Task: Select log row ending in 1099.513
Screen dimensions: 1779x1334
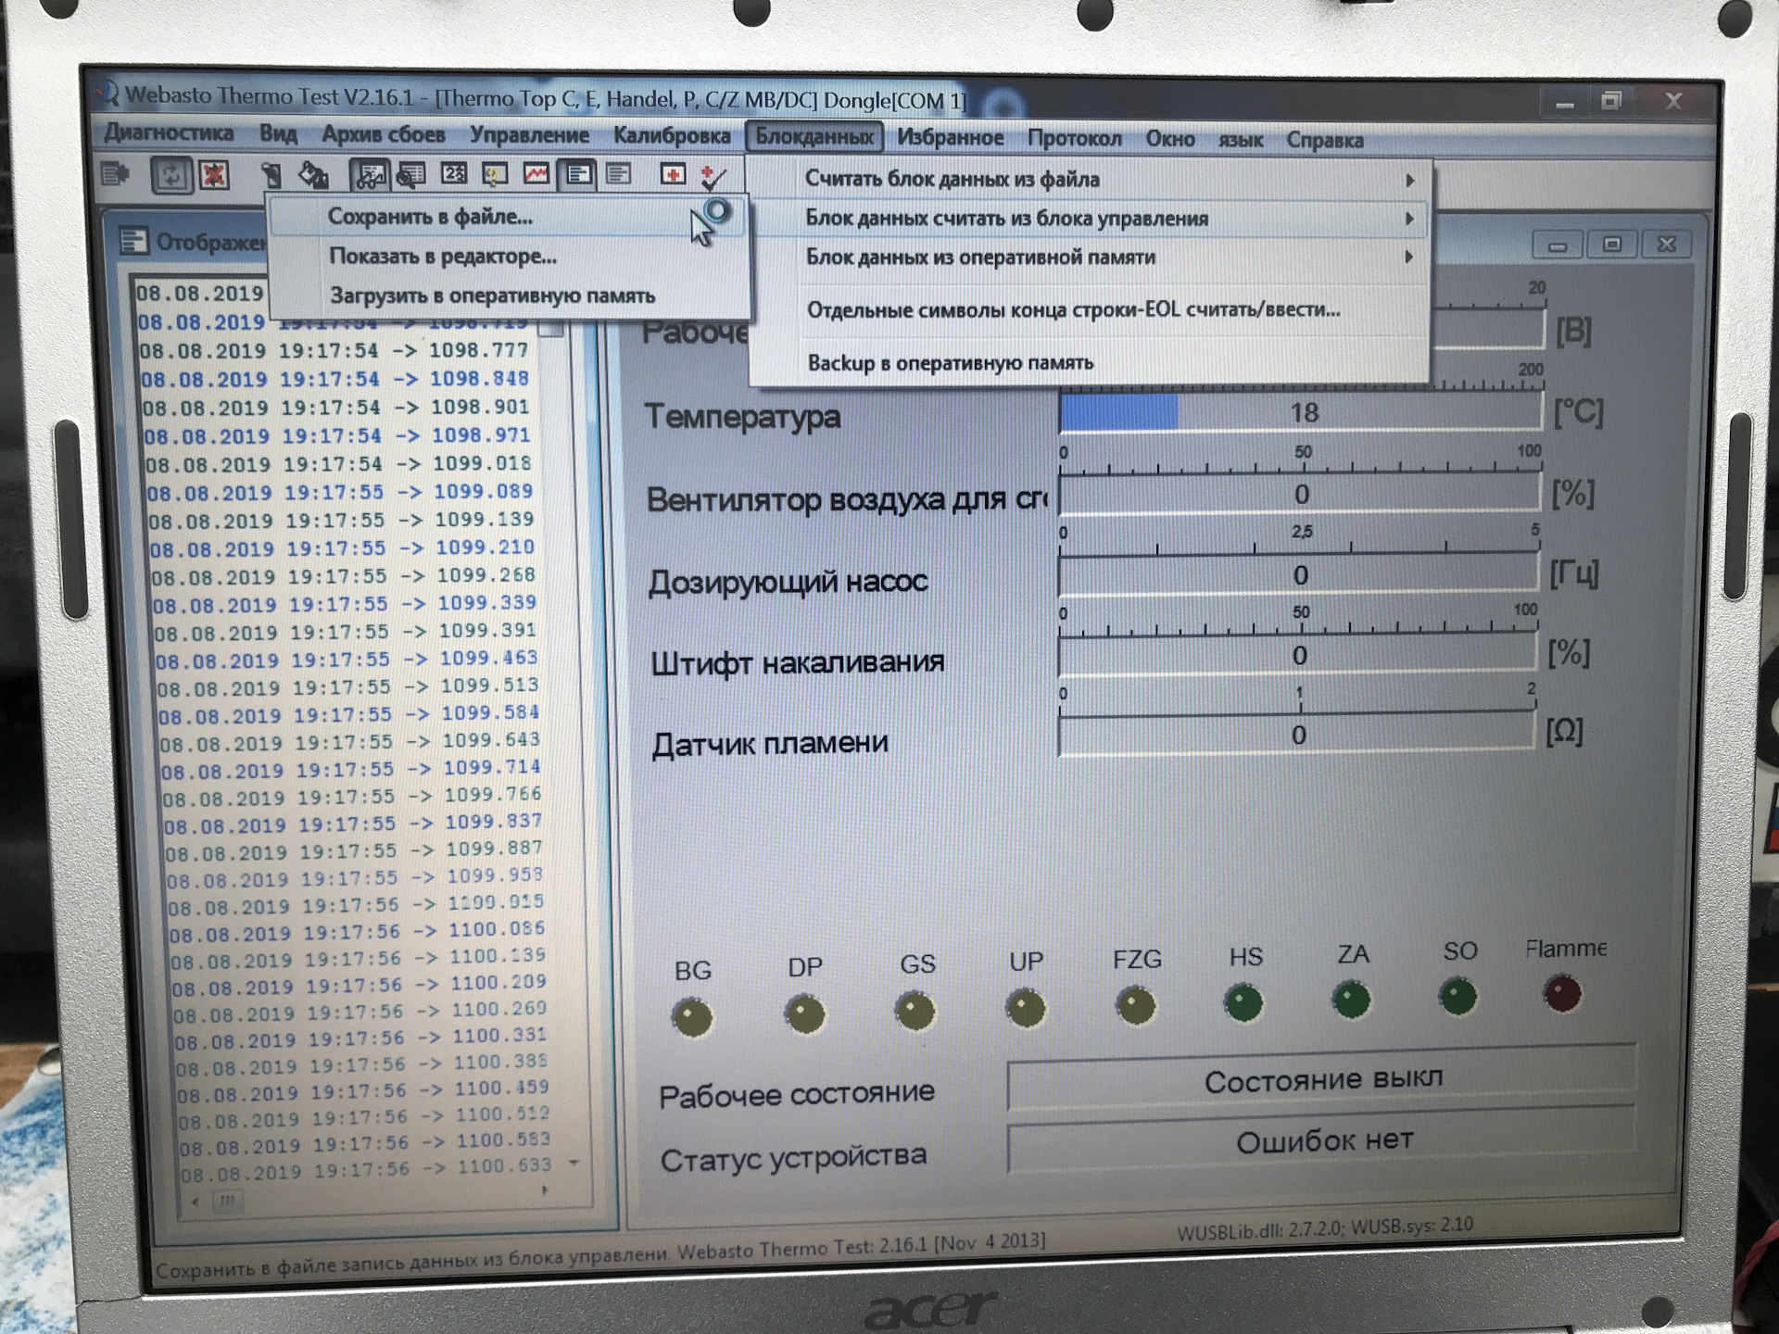Action: click(x=347, y=686)
